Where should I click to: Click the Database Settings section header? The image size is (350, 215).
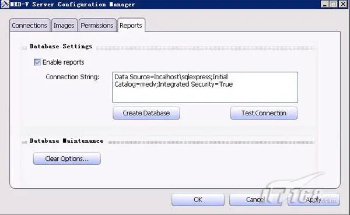point(61,47)
